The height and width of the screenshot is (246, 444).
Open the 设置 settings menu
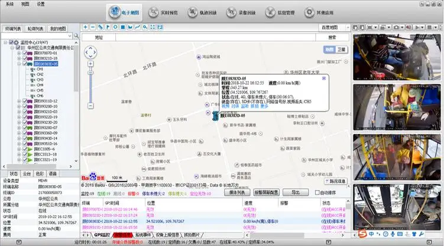(x=40, y=4)
